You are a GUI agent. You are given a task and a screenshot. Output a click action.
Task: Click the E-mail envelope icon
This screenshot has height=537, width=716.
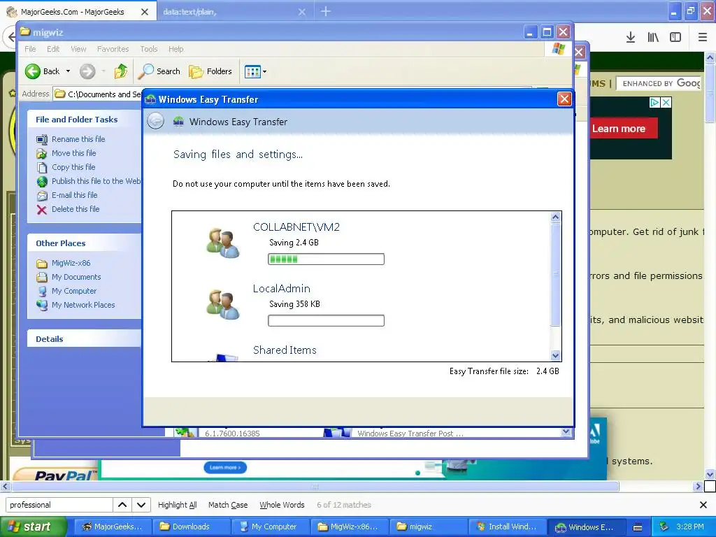[41, 196]
